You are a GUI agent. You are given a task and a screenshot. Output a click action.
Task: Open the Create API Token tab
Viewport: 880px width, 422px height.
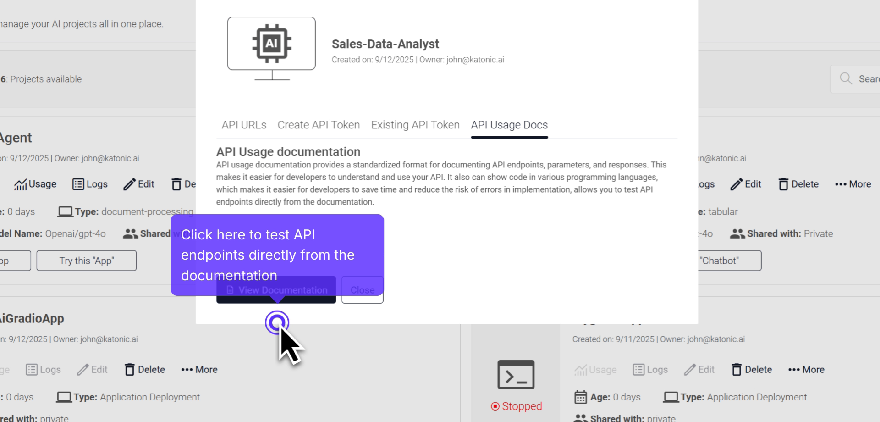coord(319,125)
